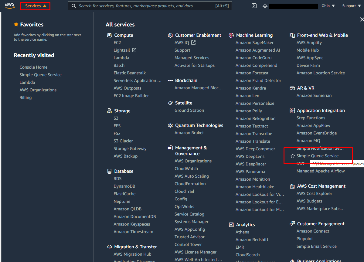Click the Compute category icon
Screen dimensions: 364x262
[x=109, y=35]
